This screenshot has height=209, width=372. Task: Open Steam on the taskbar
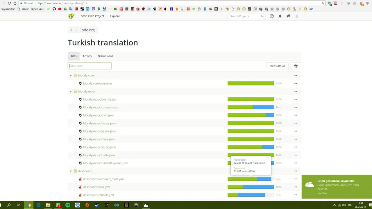97,205
